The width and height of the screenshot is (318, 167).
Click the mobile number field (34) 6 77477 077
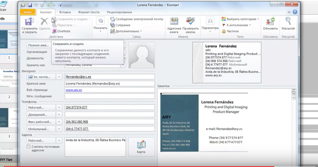click(x=110, y=129)
